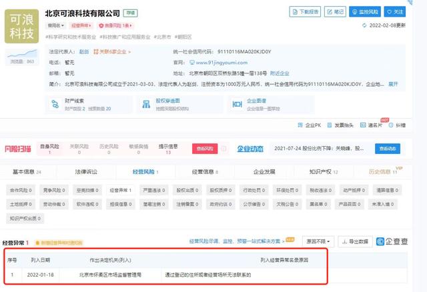Click the 导出数据 export data button

(x=355, y=241)
